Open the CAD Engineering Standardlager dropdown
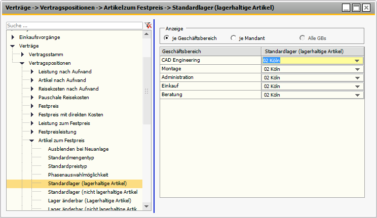Image resolution: width=377 pixels, height=218 pixels. pyautogui.click(x=357, y=61)
